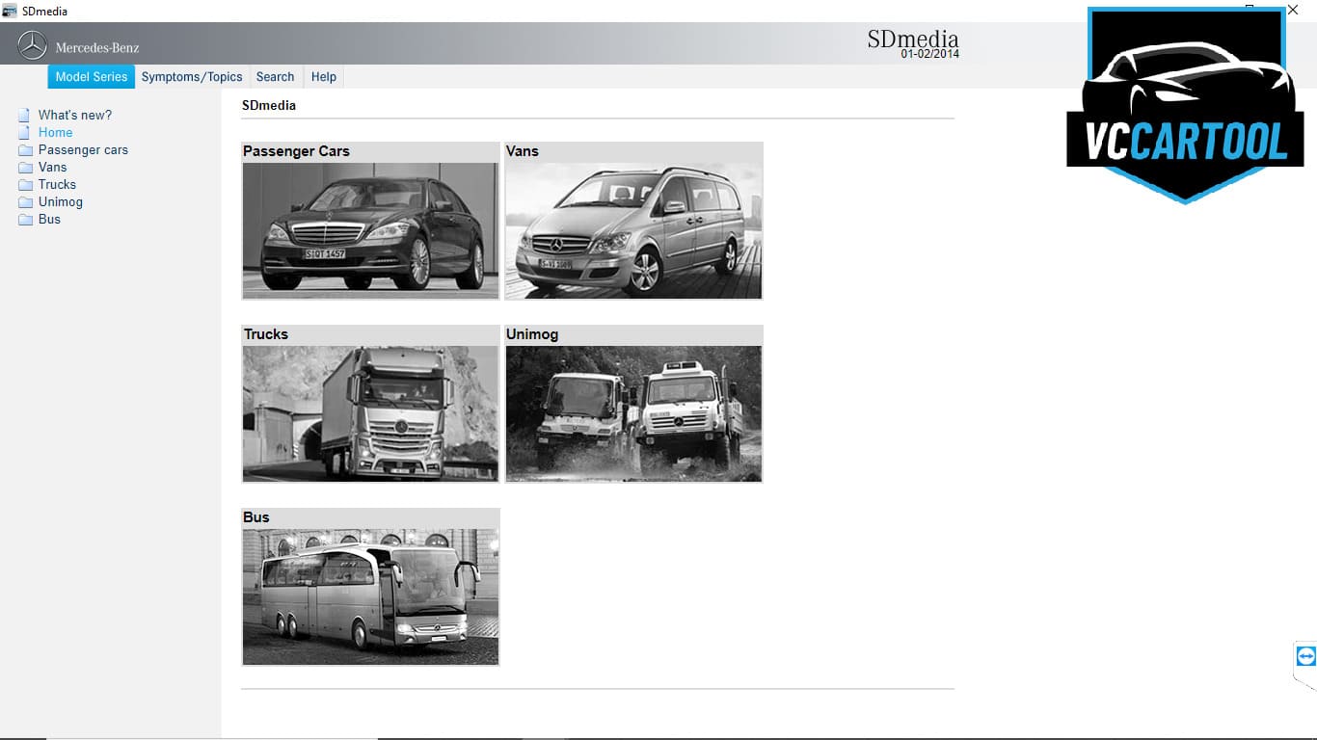Click the TeamViewer side panel icon
Viewport: 1317px width, 740px height.
click(1306, 656)
